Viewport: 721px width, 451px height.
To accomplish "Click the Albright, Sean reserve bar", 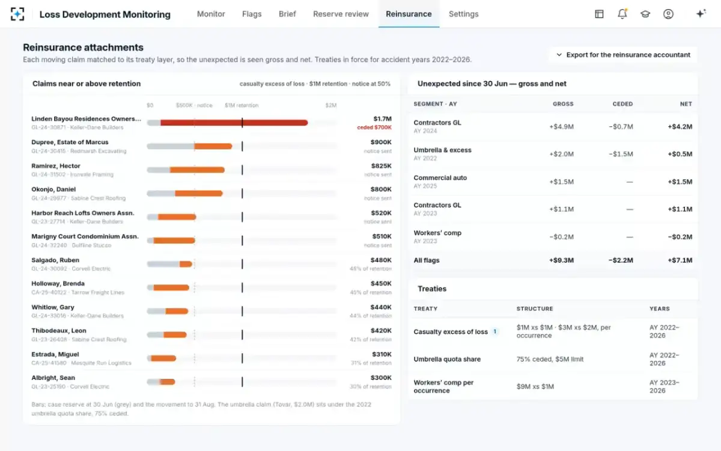I will (167, 382).
